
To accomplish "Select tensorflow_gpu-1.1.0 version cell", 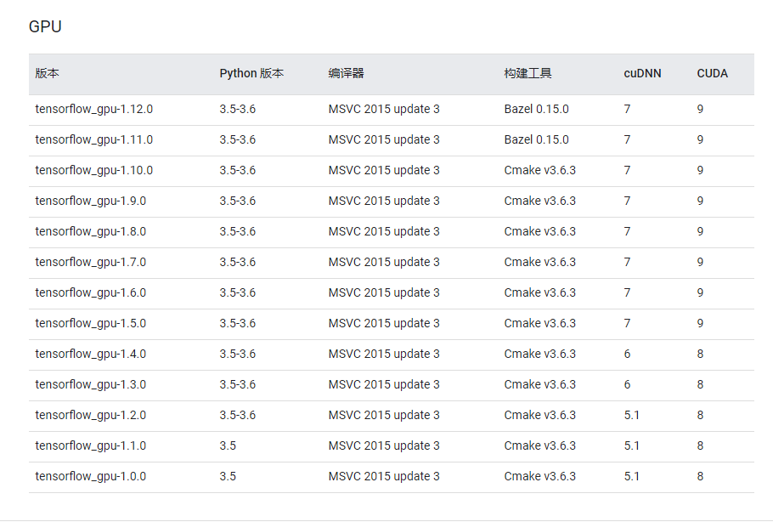I will click(x=91, y=445).
